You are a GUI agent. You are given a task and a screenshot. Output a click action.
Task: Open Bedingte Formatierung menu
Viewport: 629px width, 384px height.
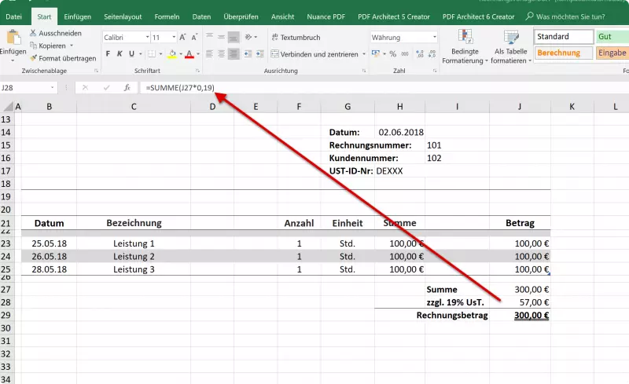click(465, 46)
